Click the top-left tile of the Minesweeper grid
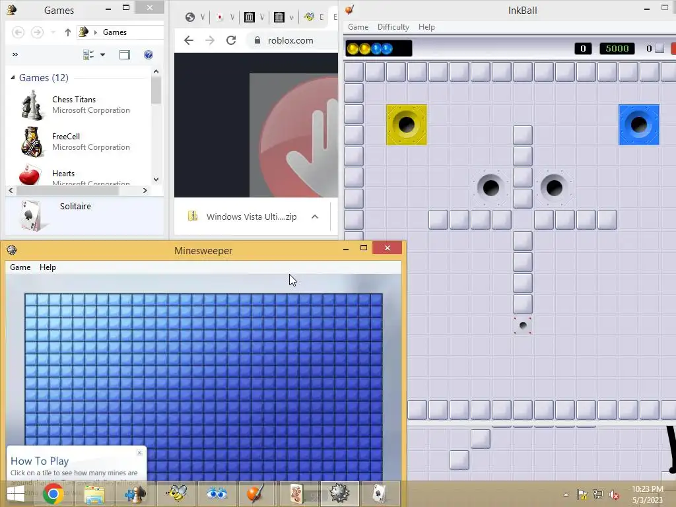Screen dimensions: 676x507 (30, 300)
